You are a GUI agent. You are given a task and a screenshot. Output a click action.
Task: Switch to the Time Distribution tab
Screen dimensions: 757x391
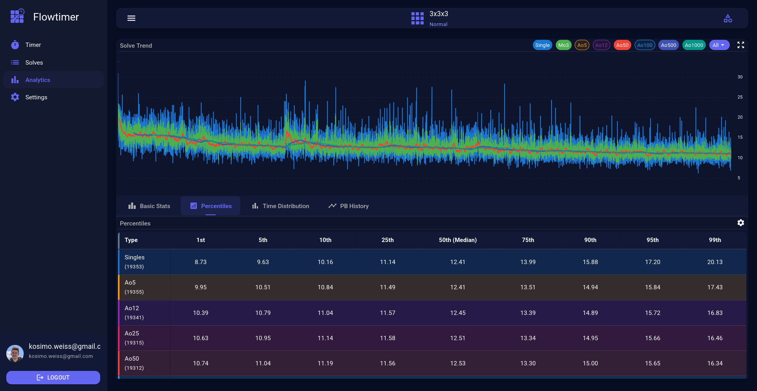pos(280,206)
